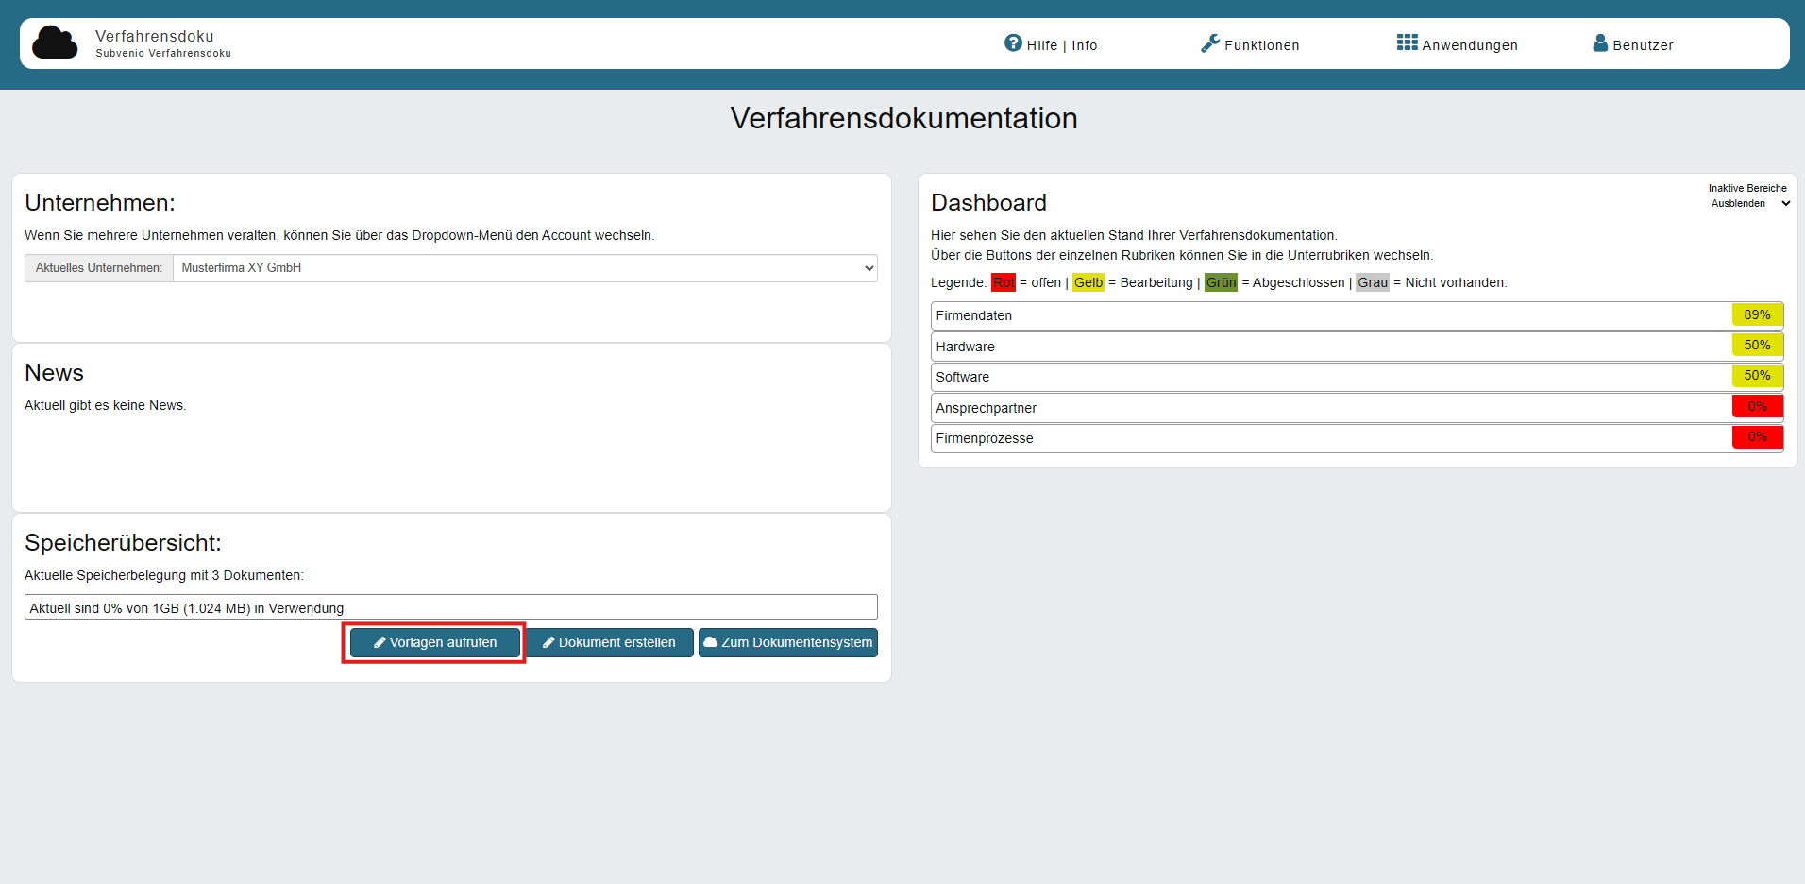Click the pencil icon on Vorlagen aufrufen
The width and height of the screenshot is (1805, 884).
coord(380,642)
